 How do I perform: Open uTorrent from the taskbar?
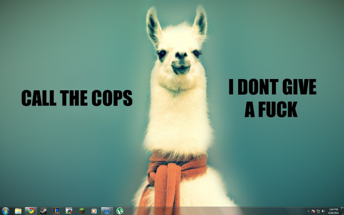point(120,211)
